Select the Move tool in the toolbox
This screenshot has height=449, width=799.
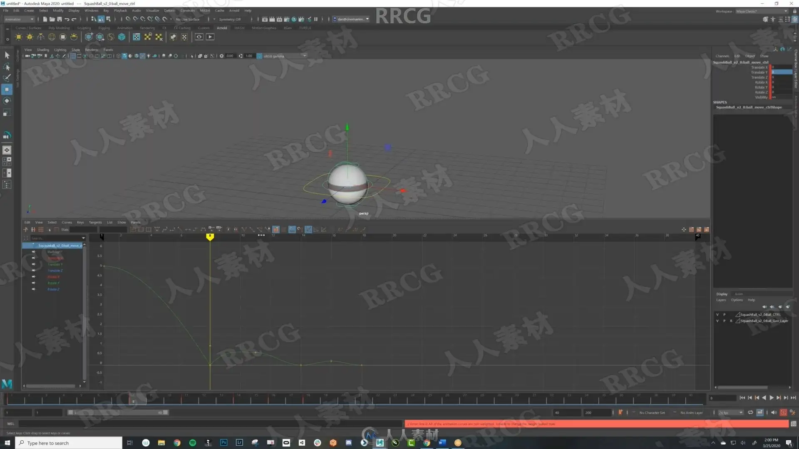click(x=7, y=89)
